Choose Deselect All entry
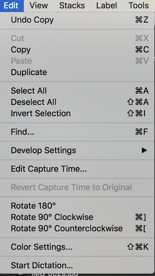The width and height of the screenshot is (155, 276). [77, 102]
